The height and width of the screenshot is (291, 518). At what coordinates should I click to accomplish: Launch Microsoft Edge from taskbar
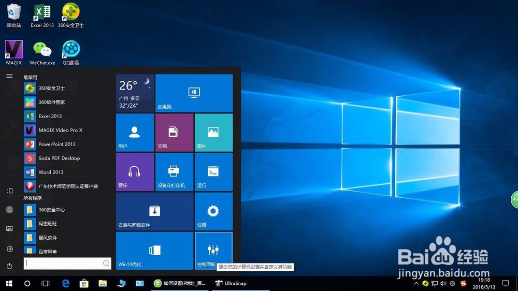[x=66, y=283]
